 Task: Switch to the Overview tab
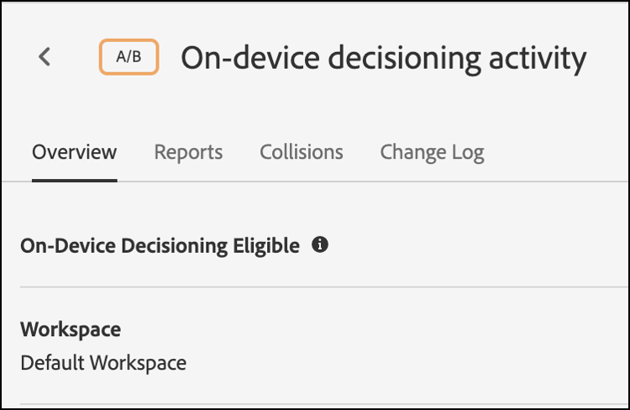(x=74, y=152)
